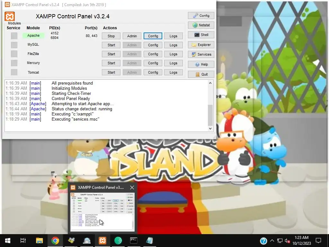Click the XAMPP window preview thumbnail

[102, 212]
